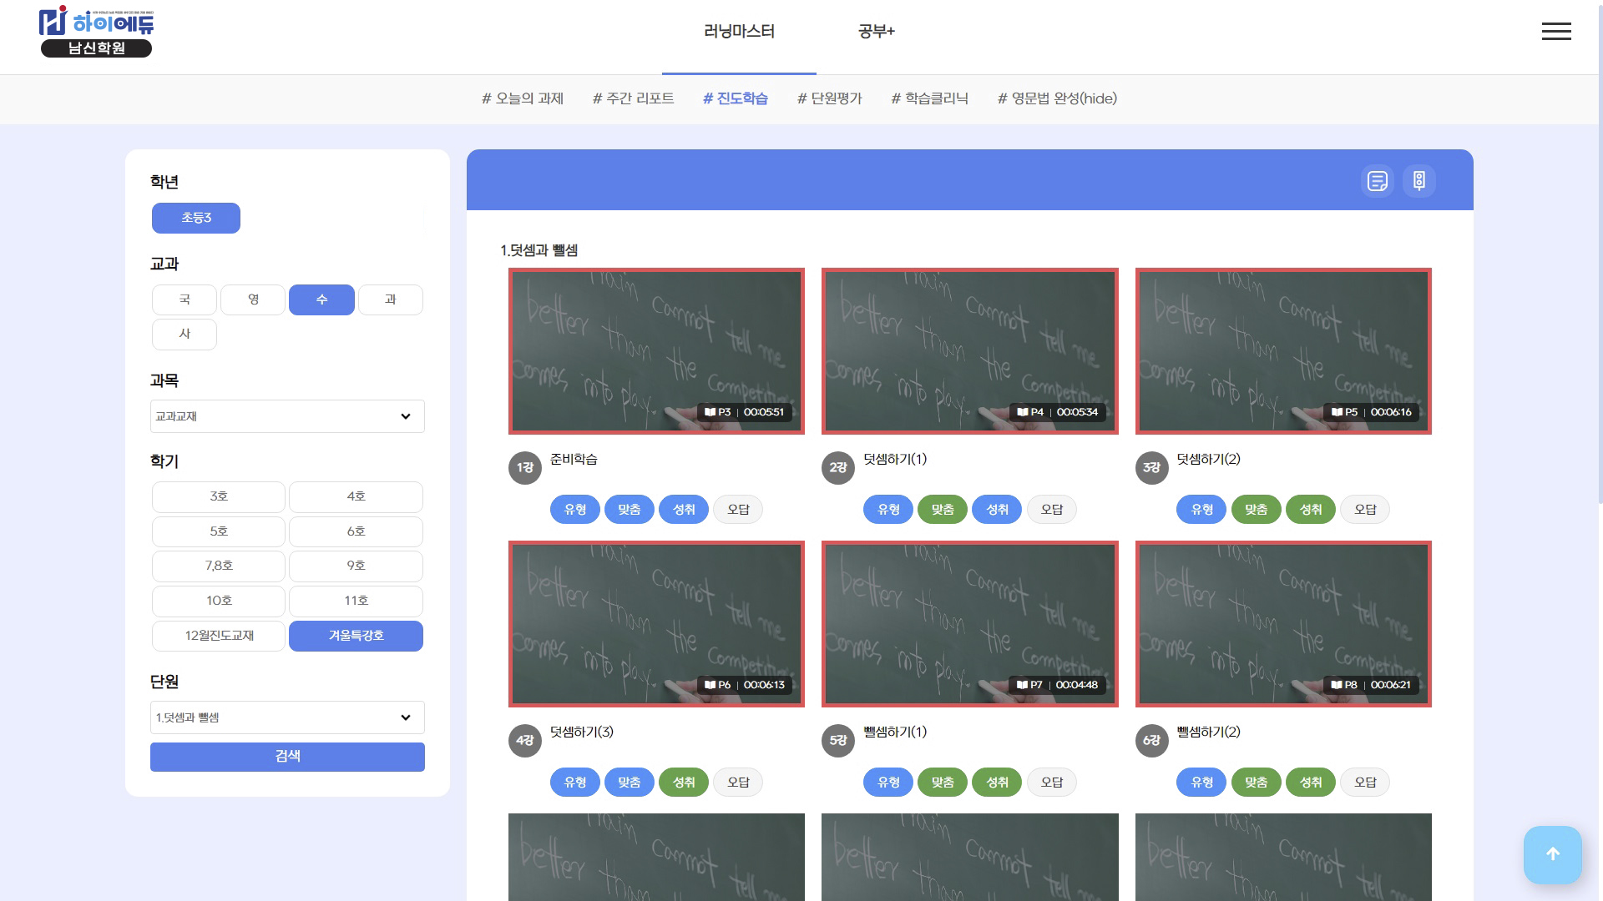
Task: Select term 6호
Action: point(356,532)
